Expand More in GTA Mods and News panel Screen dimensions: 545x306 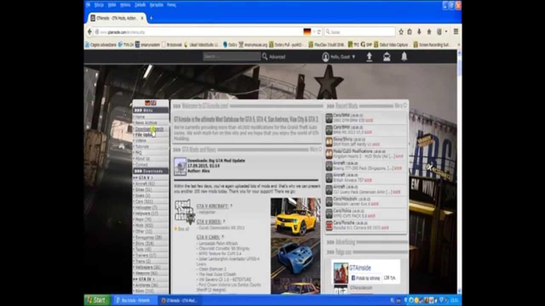coord(316,150)
